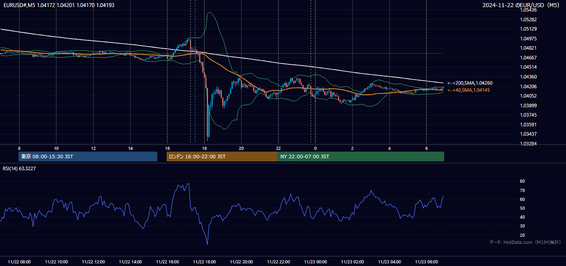The image size is (566, 266).
Task: Click hour label 8 under the price chart
Action: [19, 148]
